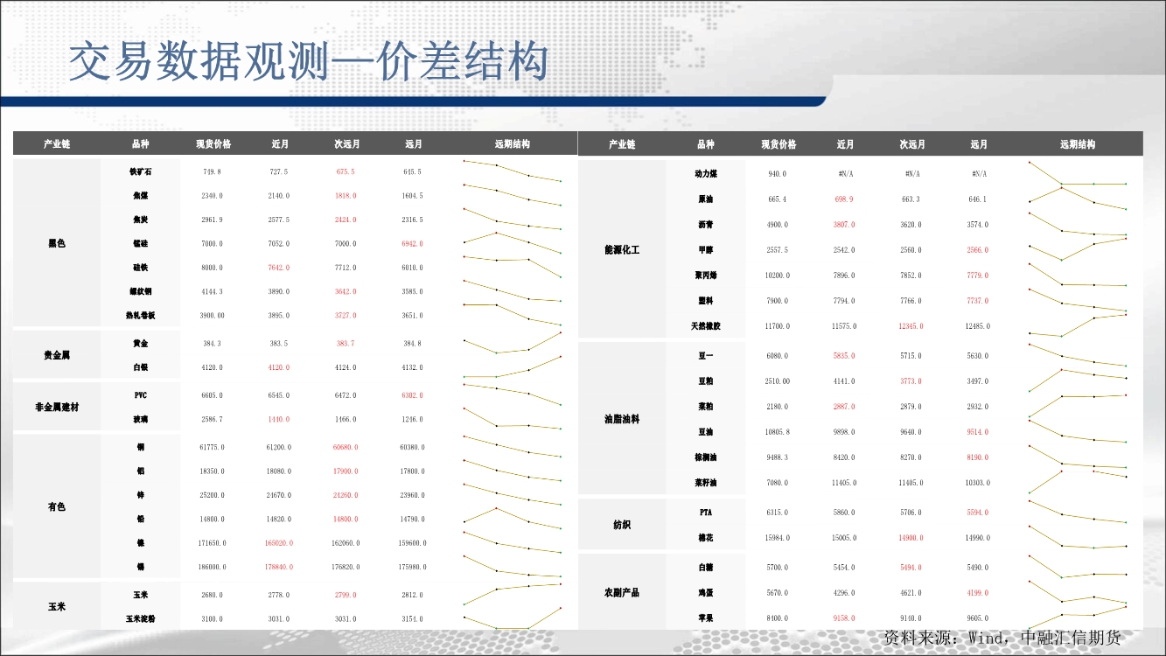The width and height of the screenshot is (1166, 656).
Task: Click the red 2566.0 value
Action: (x=978, y=250)
